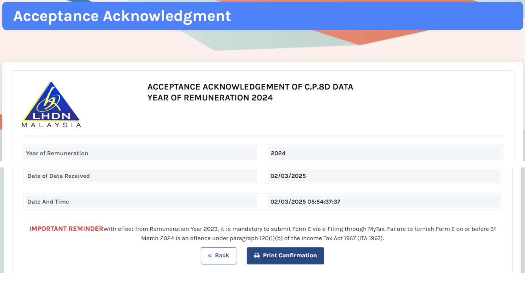Click the Income Tax Act 1967 reminder line
Viewport: 525px width, 289px height.
[x=262, y=238]
